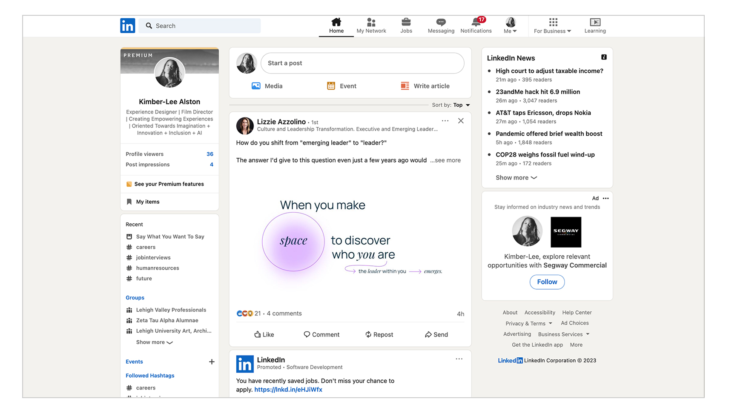Viewport: 729px width, 416px height.
Task: Like Lizzie Azzolino's post
Action: pyautogui.click(x=264, y=335)
